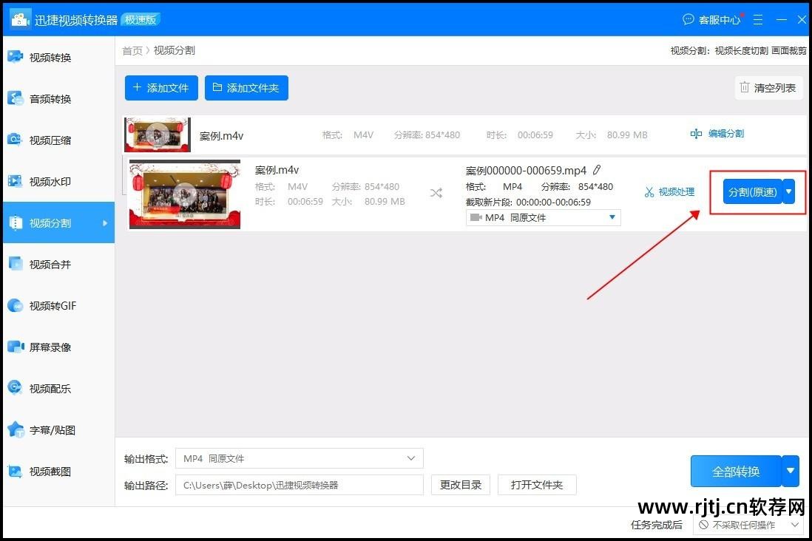Go to 首页 in breadcrumb
Image resolution: width=812 pixels, height=541 pixels.
pos(132,51)
